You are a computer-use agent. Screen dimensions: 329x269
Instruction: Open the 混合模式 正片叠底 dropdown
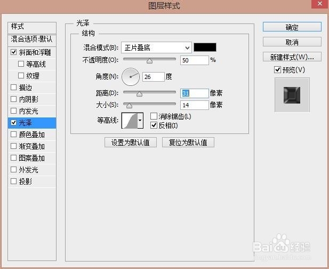pos(156,48)
